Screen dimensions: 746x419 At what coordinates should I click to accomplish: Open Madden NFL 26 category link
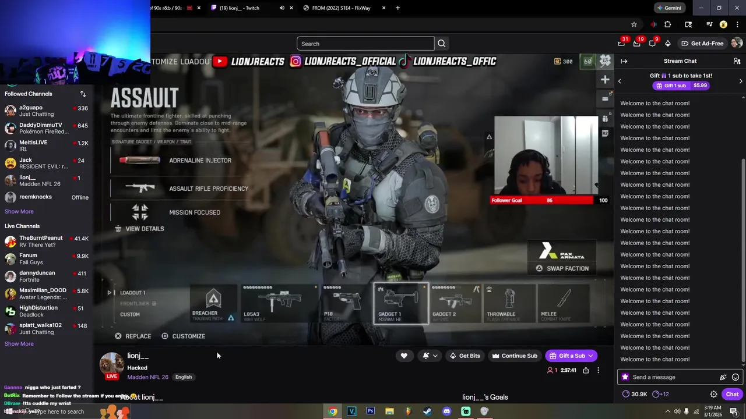(x=147, y=377)
